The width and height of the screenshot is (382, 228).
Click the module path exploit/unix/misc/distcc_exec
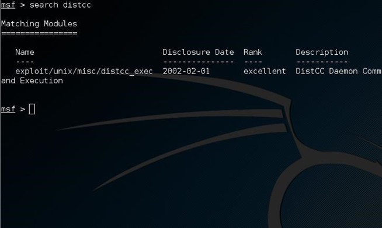tap(84, 71)
